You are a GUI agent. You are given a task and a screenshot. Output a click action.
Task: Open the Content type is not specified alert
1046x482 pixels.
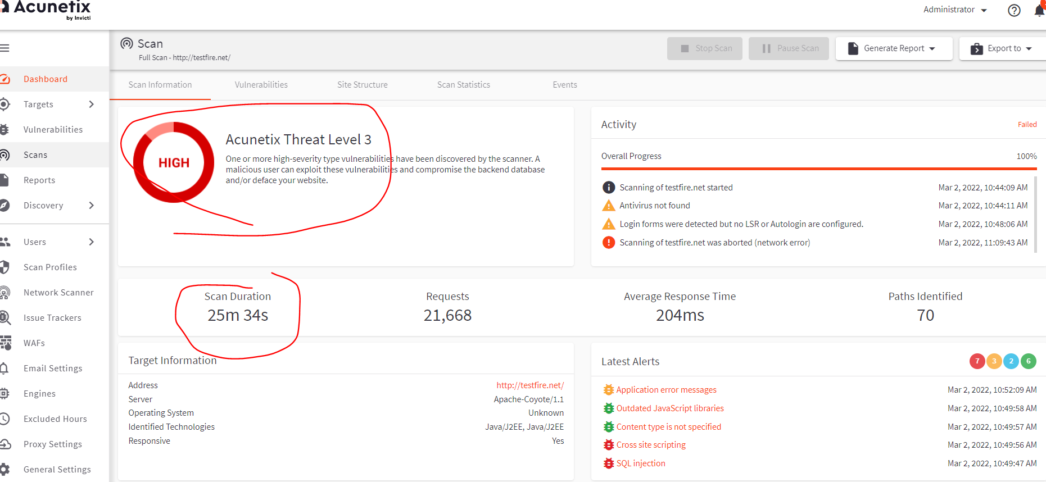pyautogui.click(x=668, y=427)
